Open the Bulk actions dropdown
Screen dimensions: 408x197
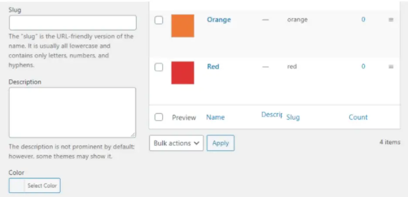tap(176, 143)
